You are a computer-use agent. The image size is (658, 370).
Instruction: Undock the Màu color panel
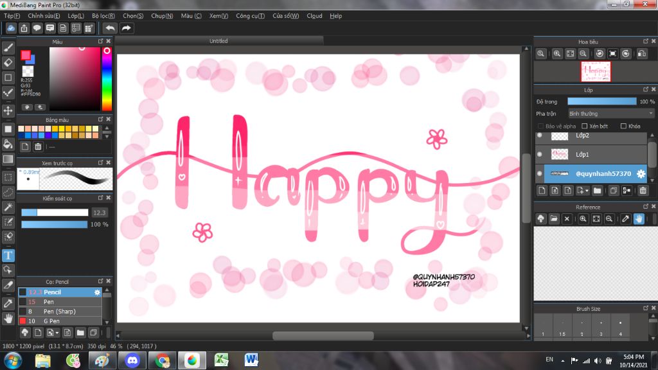[x=100, y=41]
